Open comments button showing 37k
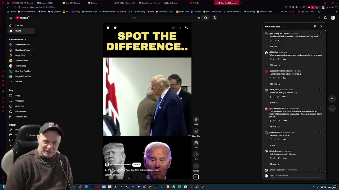The image size is (339, 190). pyautogui.click(x=196, y=143)
